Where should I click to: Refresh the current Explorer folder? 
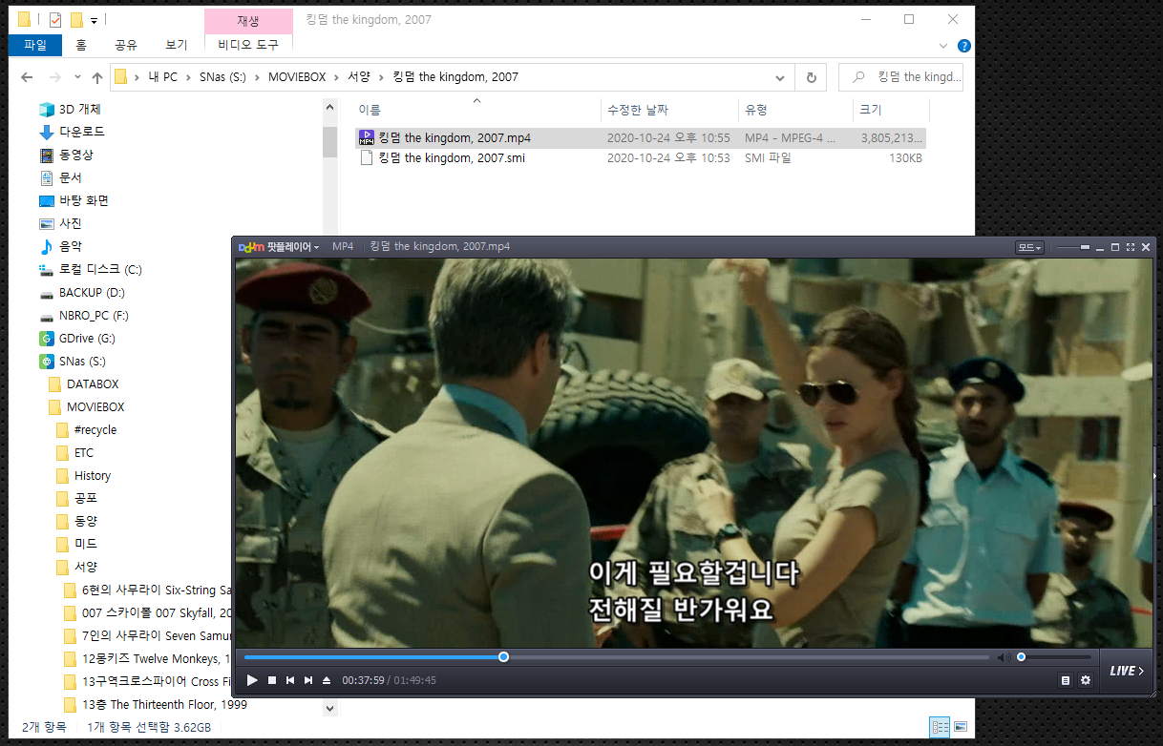[811, 77]
